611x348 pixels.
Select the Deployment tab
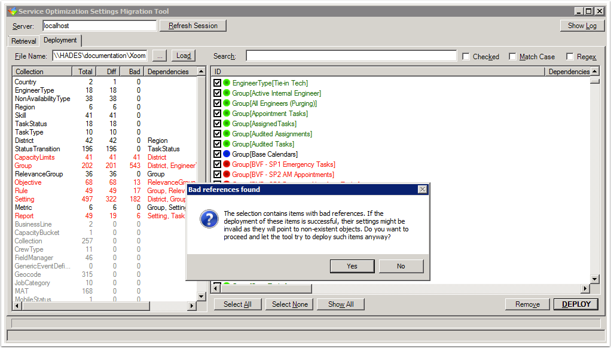coord(60,41)
